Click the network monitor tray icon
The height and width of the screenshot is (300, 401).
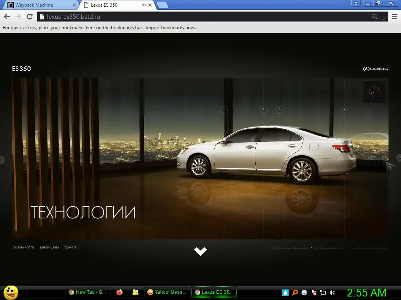point(323,293)
